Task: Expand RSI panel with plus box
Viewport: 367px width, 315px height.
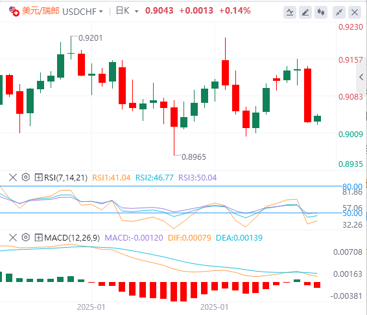Action: click(38, 177)
